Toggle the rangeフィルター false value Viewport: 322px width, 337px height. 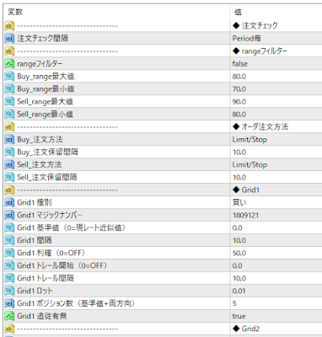pos(240,64)
